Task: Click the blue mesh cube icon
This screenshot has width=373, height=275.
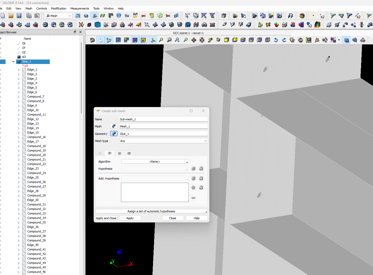Action: (98, 25)
